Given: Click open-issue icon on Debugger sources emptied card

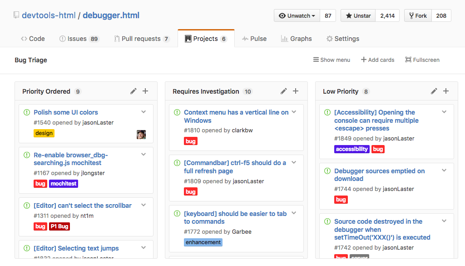Looking at the screenshot, I should point(327,171).
